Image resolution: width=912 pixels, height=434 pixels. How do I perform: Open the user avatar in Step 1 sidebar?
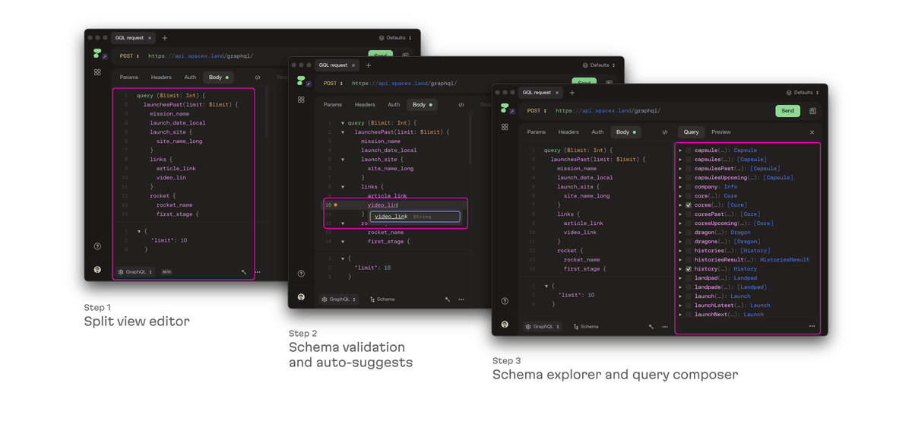[x=97, y=270]
